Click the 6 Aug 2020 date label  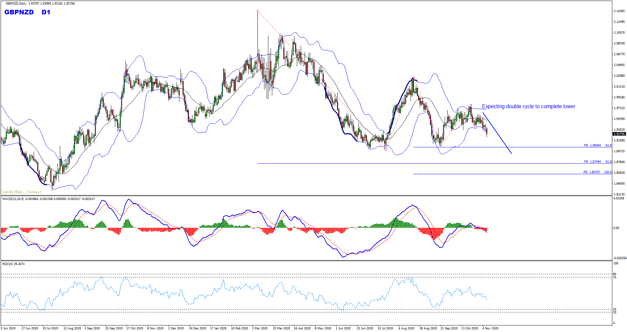pyautogui.click(x=406, y=328)
